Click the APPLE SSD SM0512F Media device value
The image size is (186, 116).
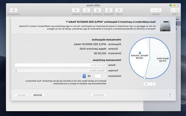(x=90, y=44)
